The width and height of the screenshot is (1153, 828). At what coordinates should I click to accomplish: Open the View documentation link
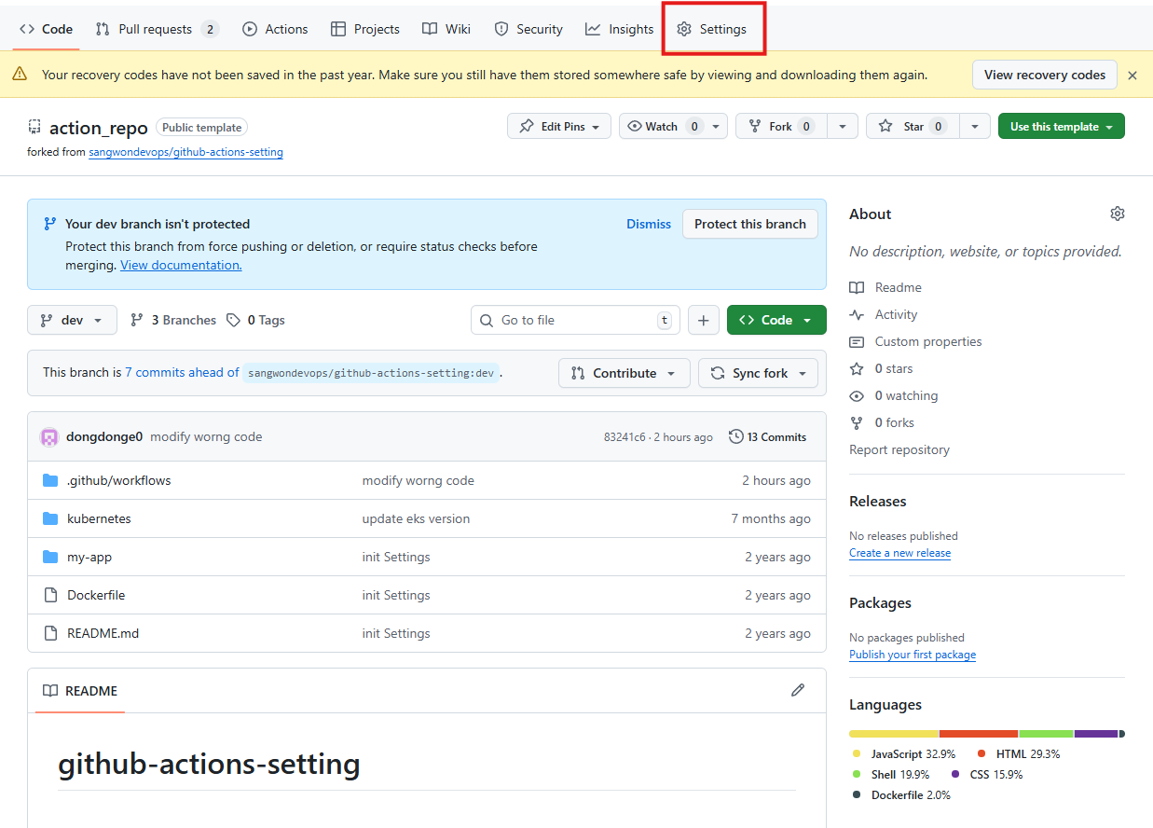(181, 265)
